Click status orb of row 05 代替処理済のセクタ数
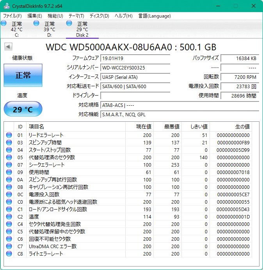The width and height of the screenshot is (263, 270). coord(9,157)
